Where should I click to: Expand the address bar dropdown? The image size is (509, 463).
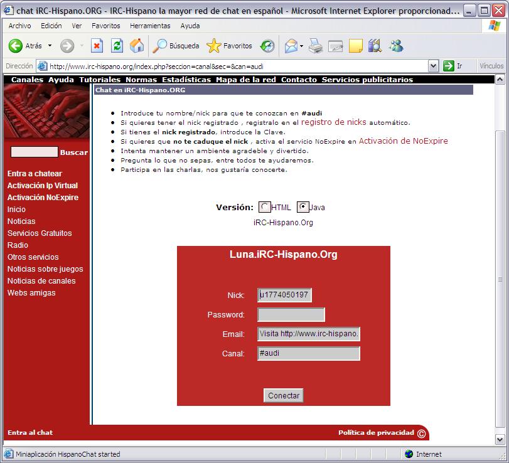click(433, 67)
